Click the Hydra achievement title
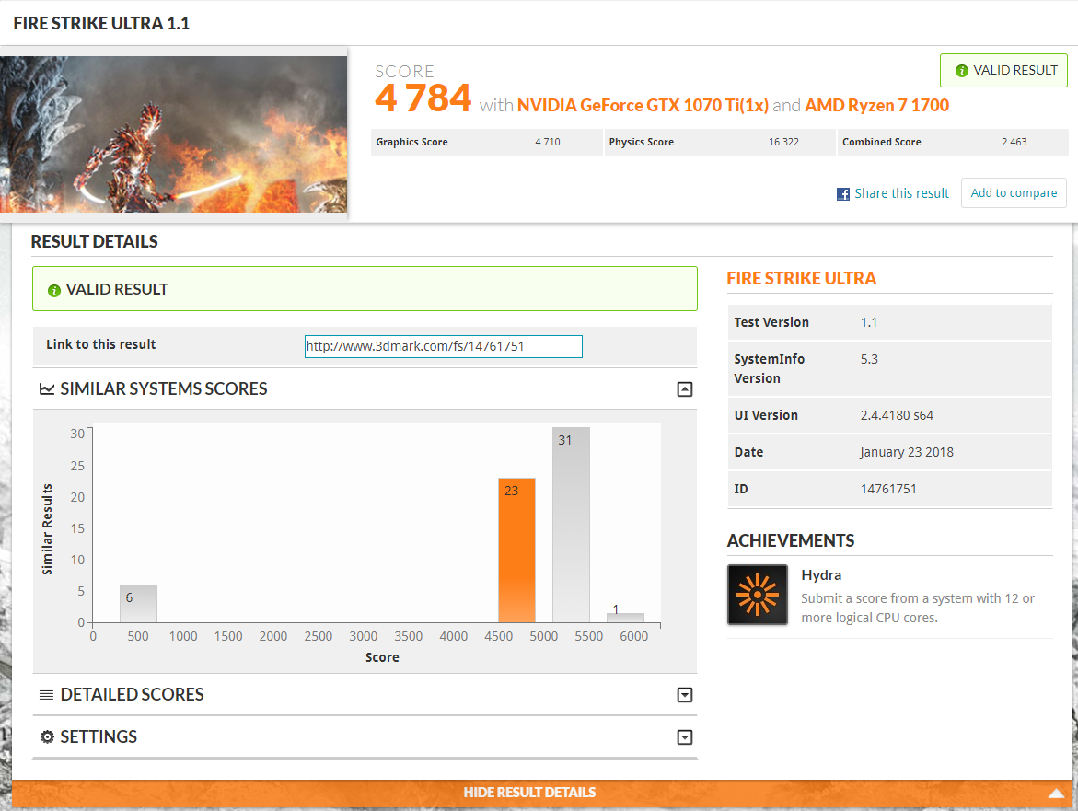 (x=821, y=575)
